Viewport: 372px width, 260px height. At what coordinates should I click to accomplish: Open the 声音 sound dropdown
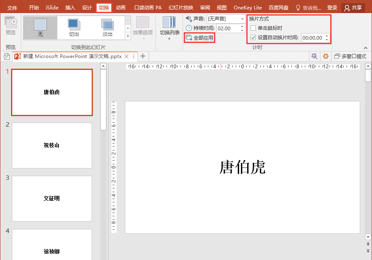pyautogui.click(x=242, y=19)
